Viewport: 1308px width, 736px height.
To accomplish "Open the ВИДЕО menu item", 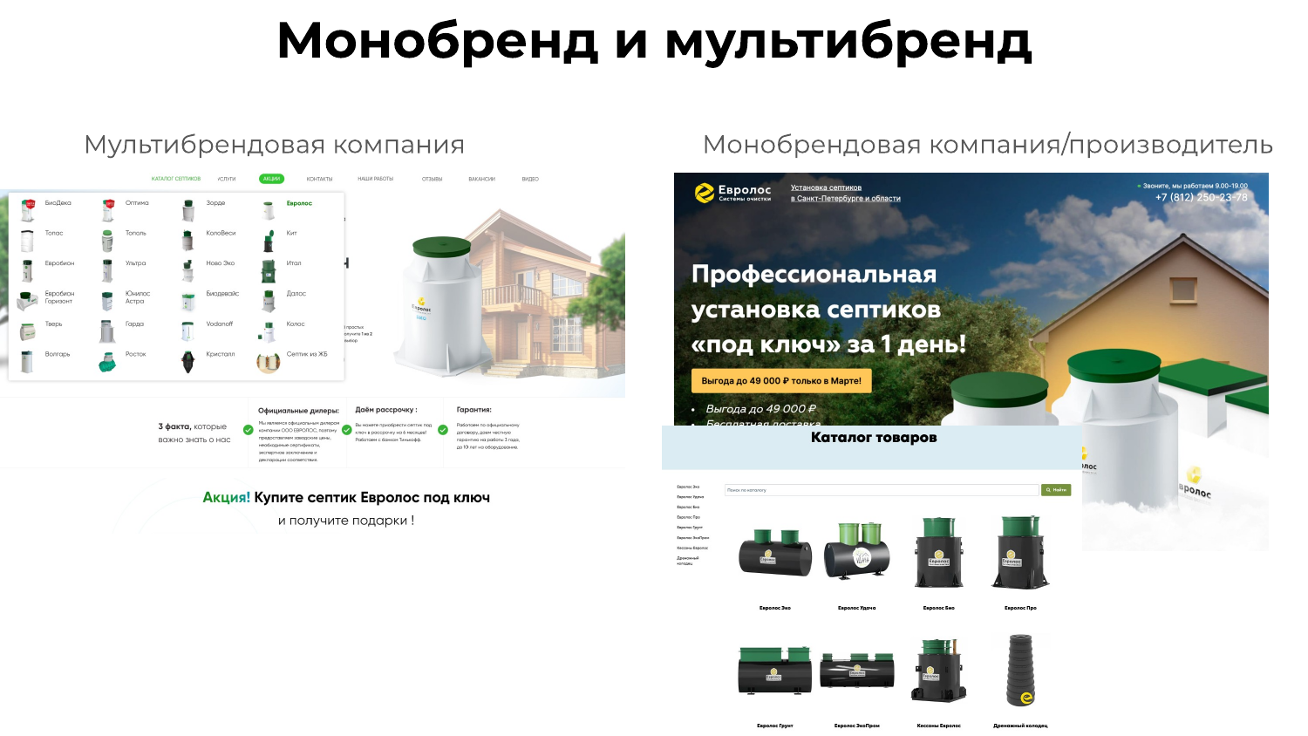I will (530, 179).
